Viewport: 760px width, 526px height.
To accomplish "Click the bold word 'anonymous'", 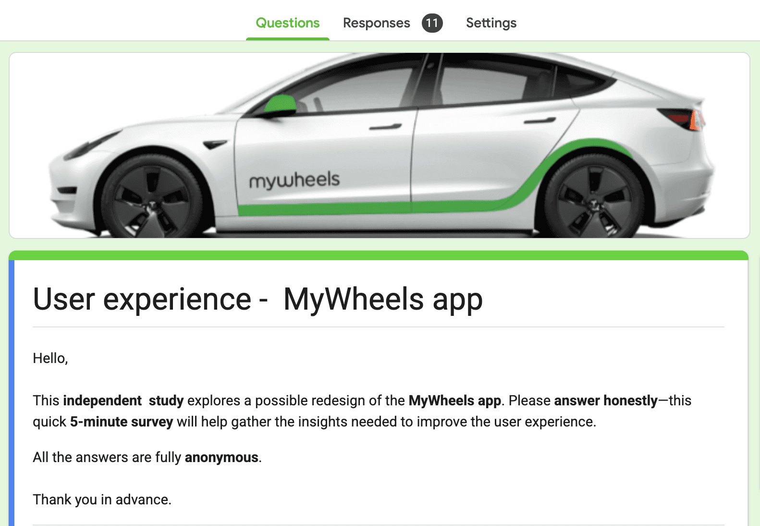I will click(x=221, y=457).
